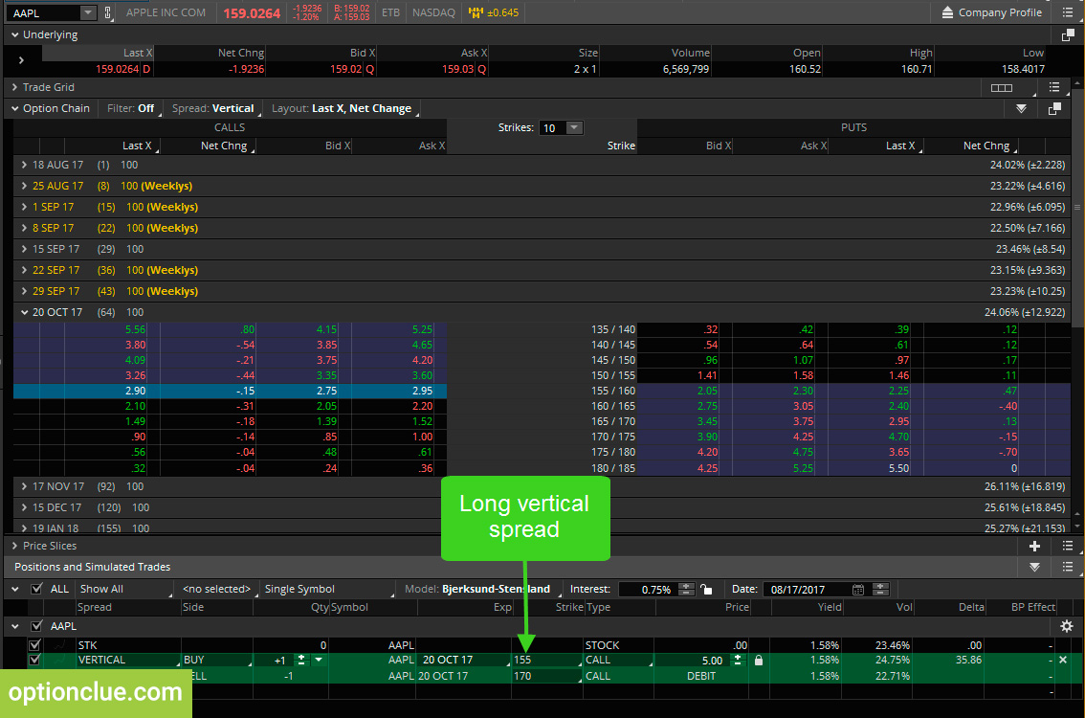Open the Spread: Vertical selector menu
The width and height of the screenshot is (1085, 718).
click(214, 109)
